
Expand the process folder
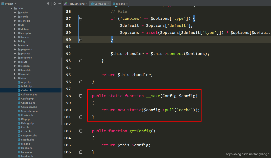tap(15, 54)
